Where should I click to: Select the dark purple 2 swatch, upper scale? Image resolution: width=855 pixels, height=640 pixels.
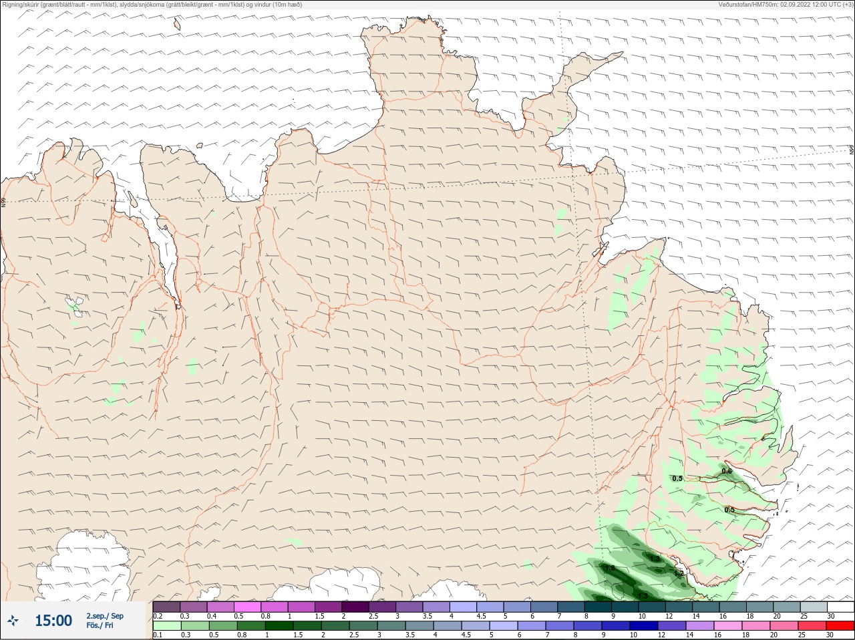pos(355,607)
